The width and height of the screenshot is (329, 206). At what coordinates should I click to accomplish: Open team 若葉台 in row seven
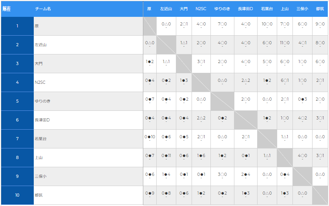[41, 139]
